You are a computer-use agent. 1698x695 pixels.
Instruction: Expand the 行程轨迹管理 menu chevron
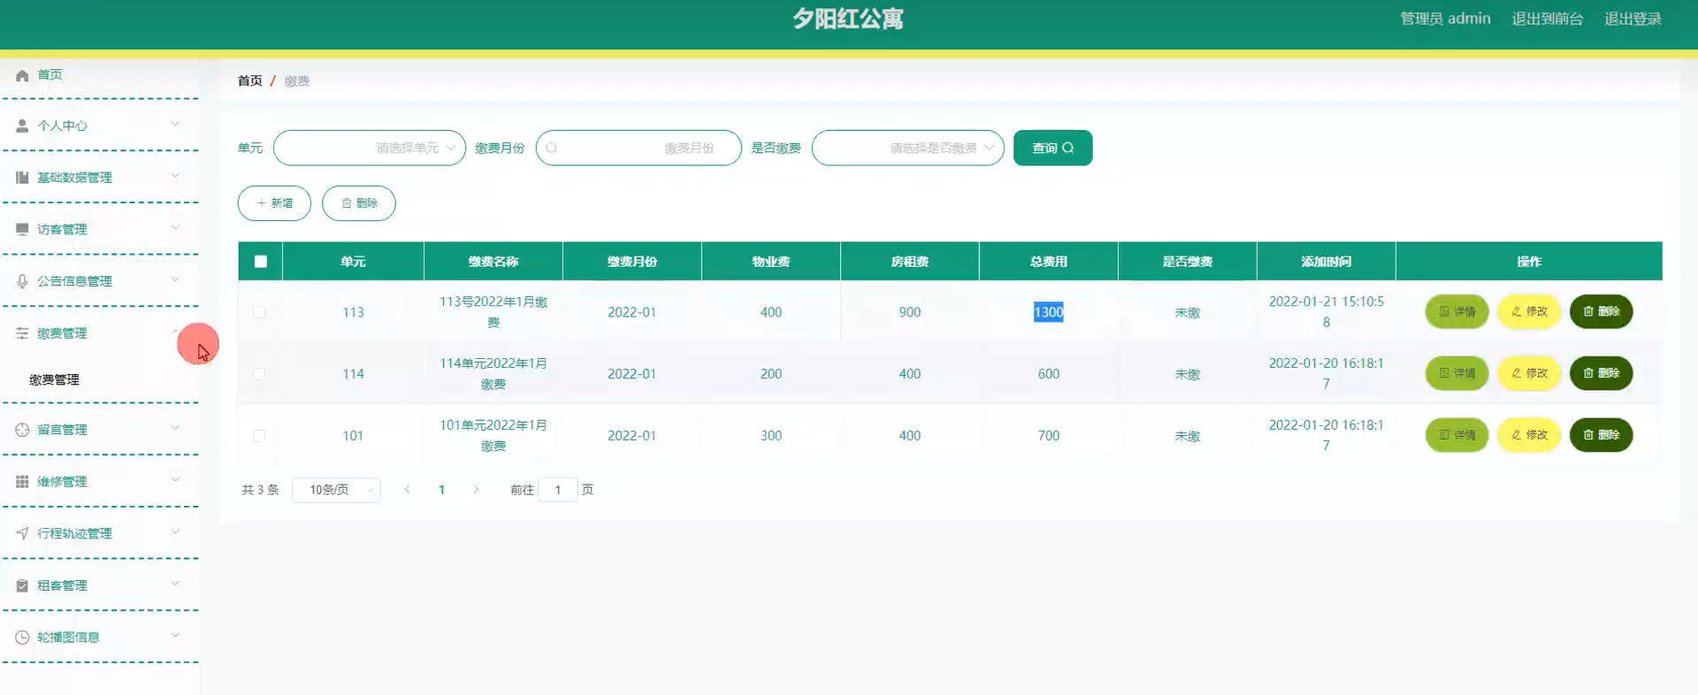coord(175,531)
